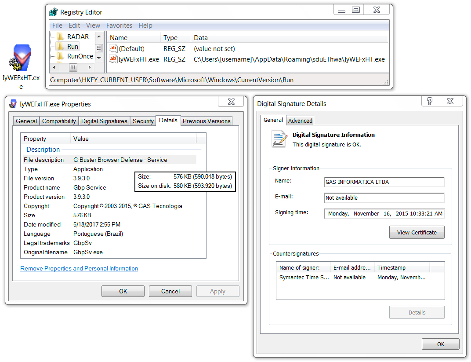Click the Name column header in Registry Editor

(134, 37)
